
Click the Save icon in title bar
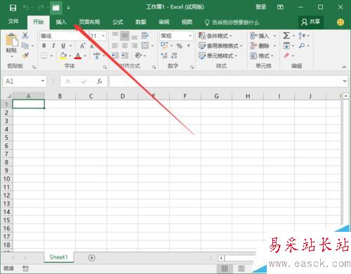point(13,8)
